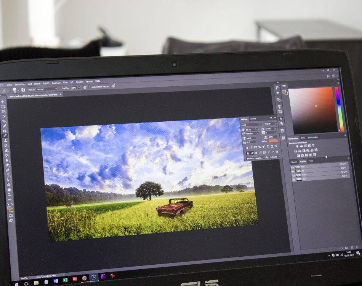Select the Pen tool
Viewport: 362px width, 286px height.
[x=8, y=170]
